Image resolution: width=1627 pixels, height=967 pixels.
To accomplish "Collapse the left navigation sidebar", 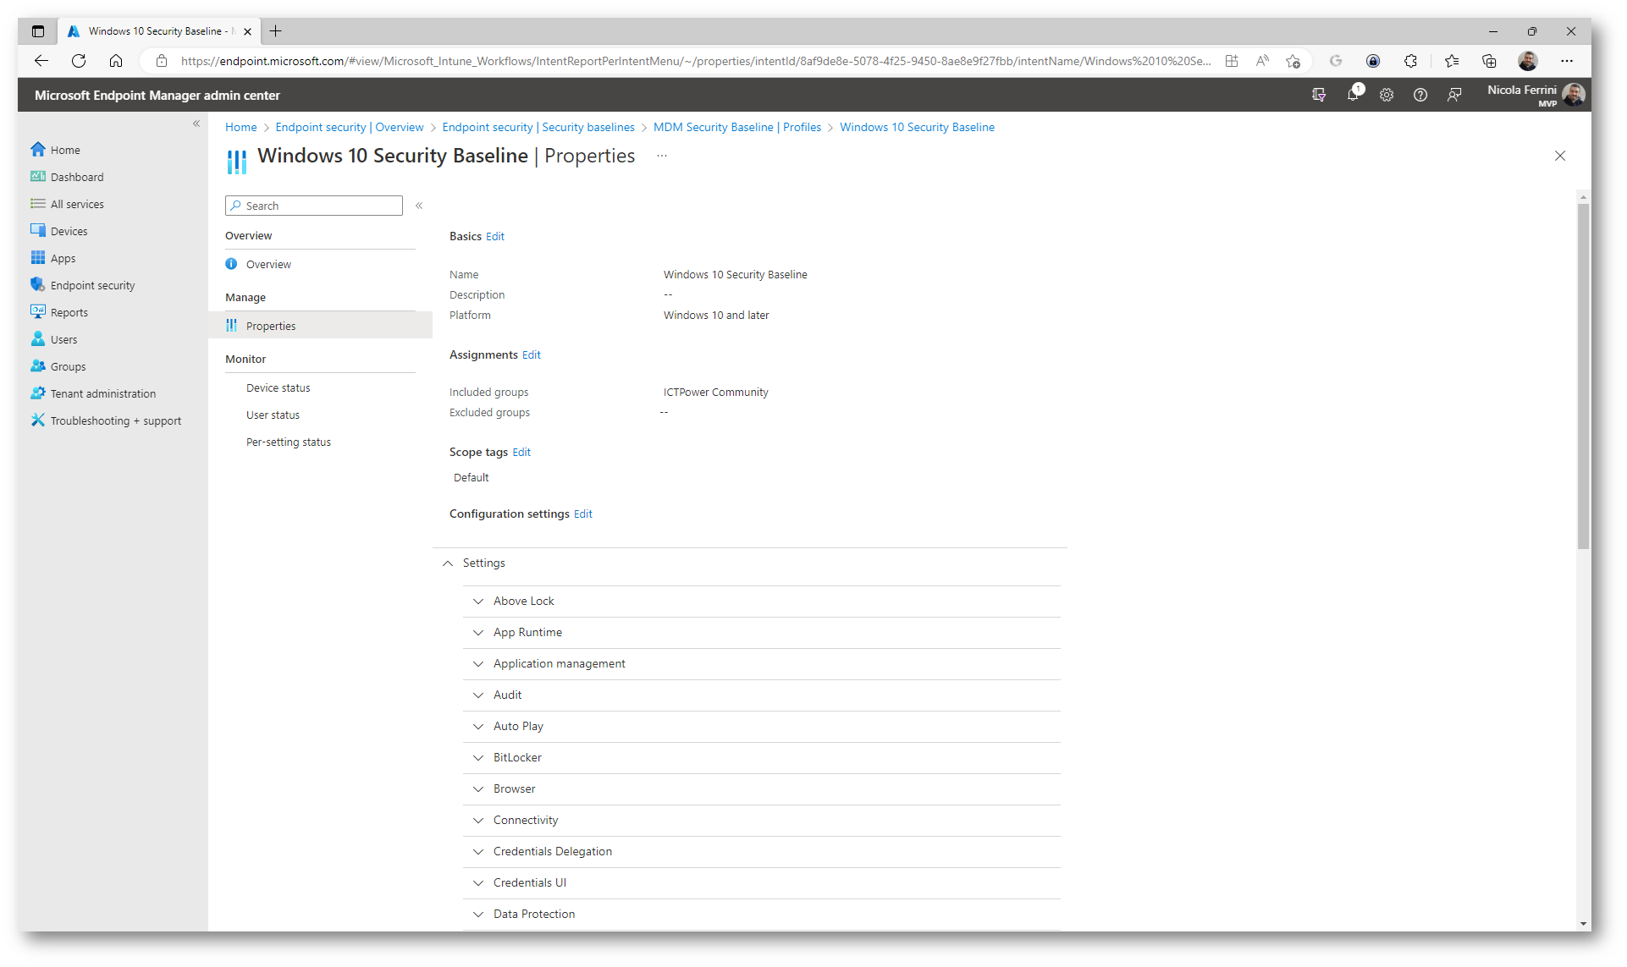I will 196,124.
